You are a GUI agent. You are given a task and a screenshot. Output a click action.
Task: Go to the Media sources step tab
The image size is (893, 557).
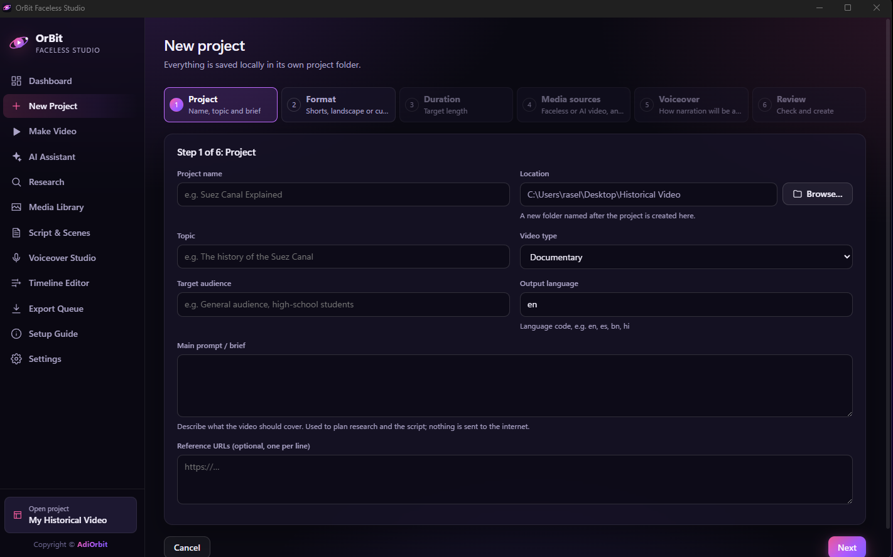click(573, 105)
